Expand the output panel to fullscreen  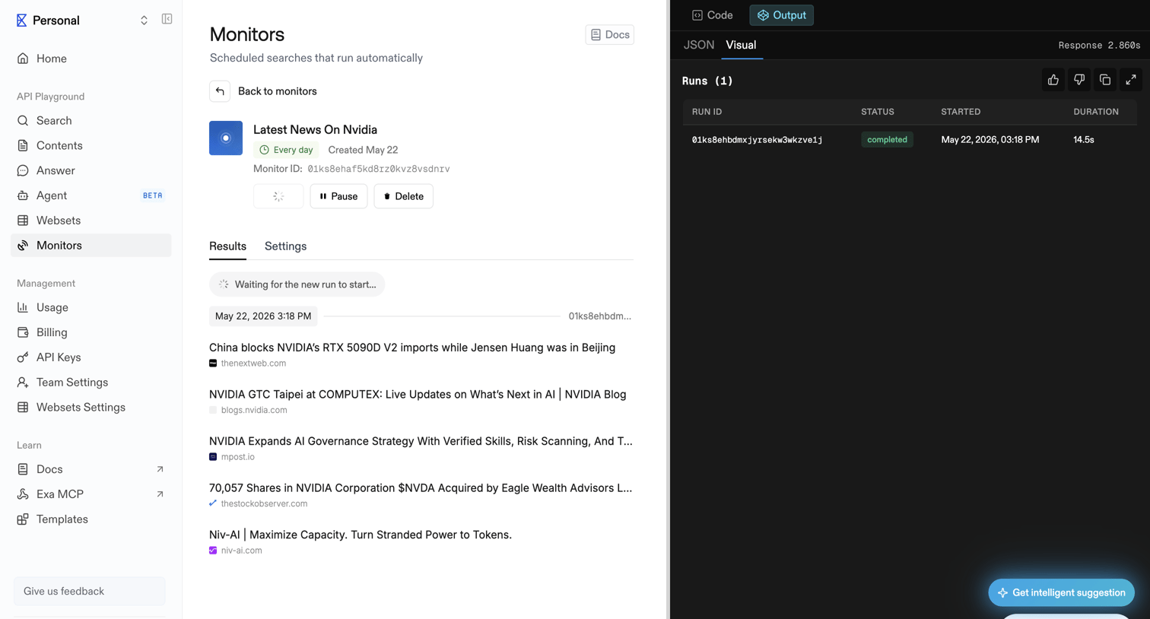1131,80
